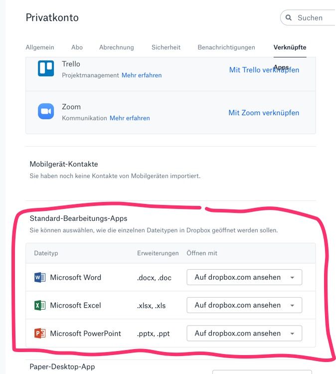
Task: Open Zoom 'Mehr erfahren' link
Action: pos(130,118)
